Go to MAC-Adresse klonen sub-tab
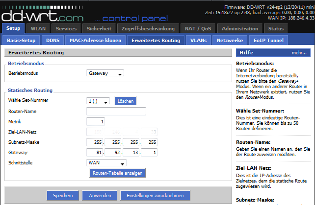 pos(95,40)
